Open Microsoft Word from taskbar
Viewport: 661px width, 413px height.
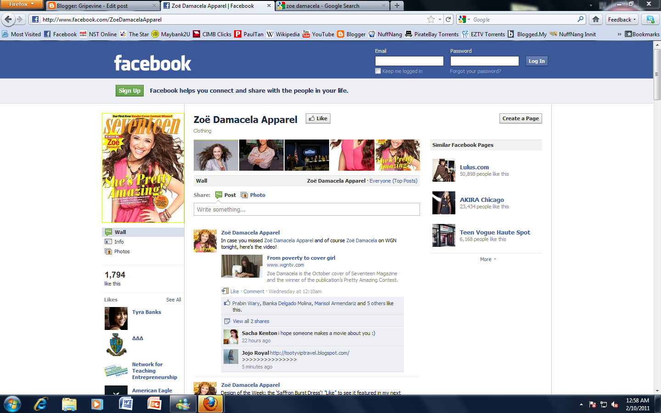[126, 404]
